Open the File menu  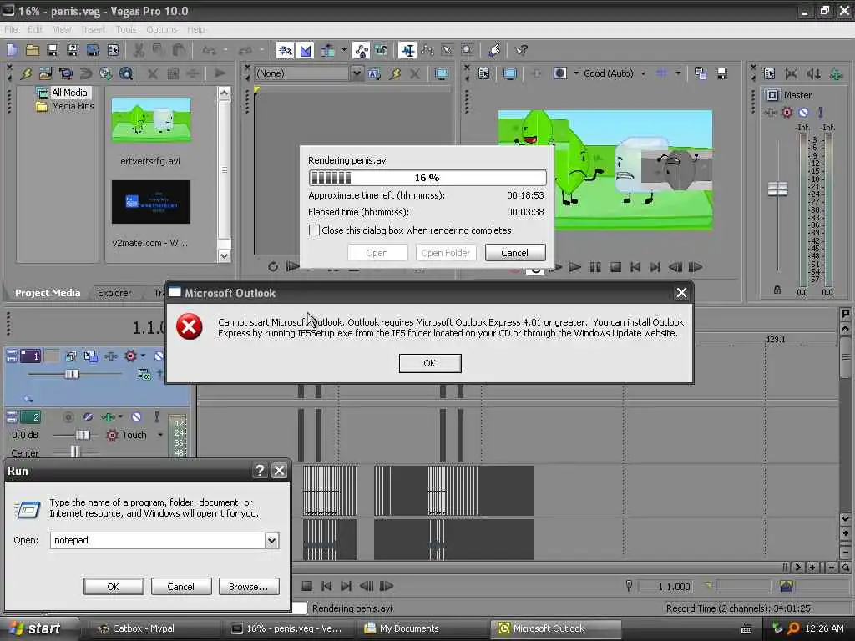[11, 29]
